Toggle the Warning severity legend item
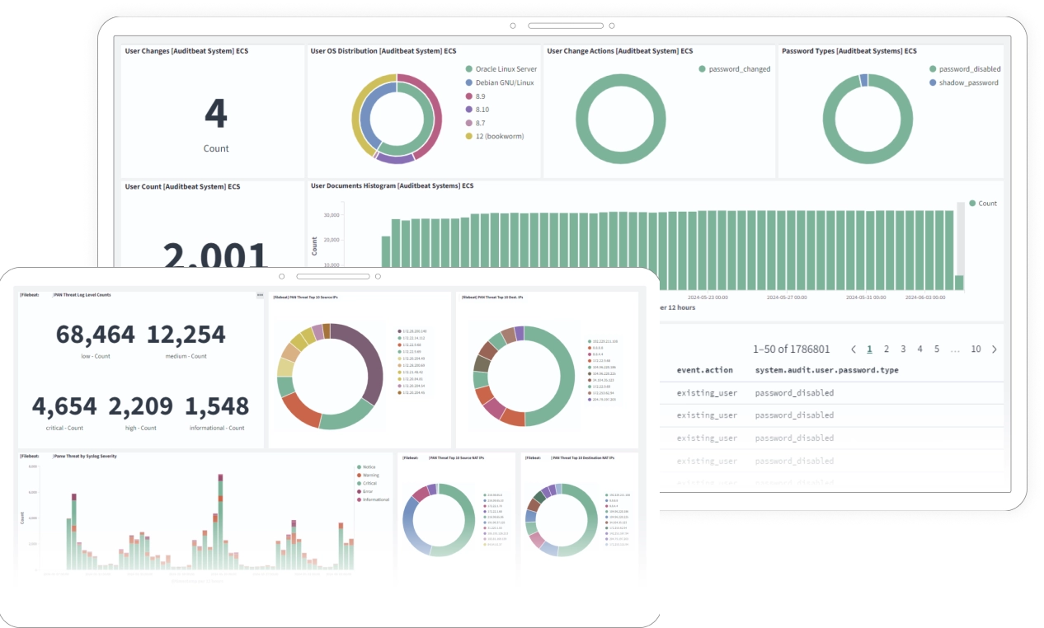 tap(369, 476)
